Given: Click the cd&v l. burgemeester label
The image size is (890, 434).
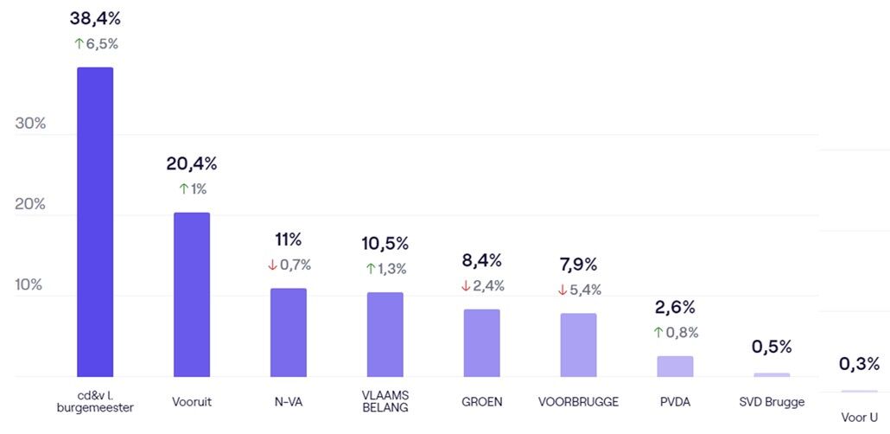Looking at the screenshot, I should pyautogui.click(x=95, y=402).
